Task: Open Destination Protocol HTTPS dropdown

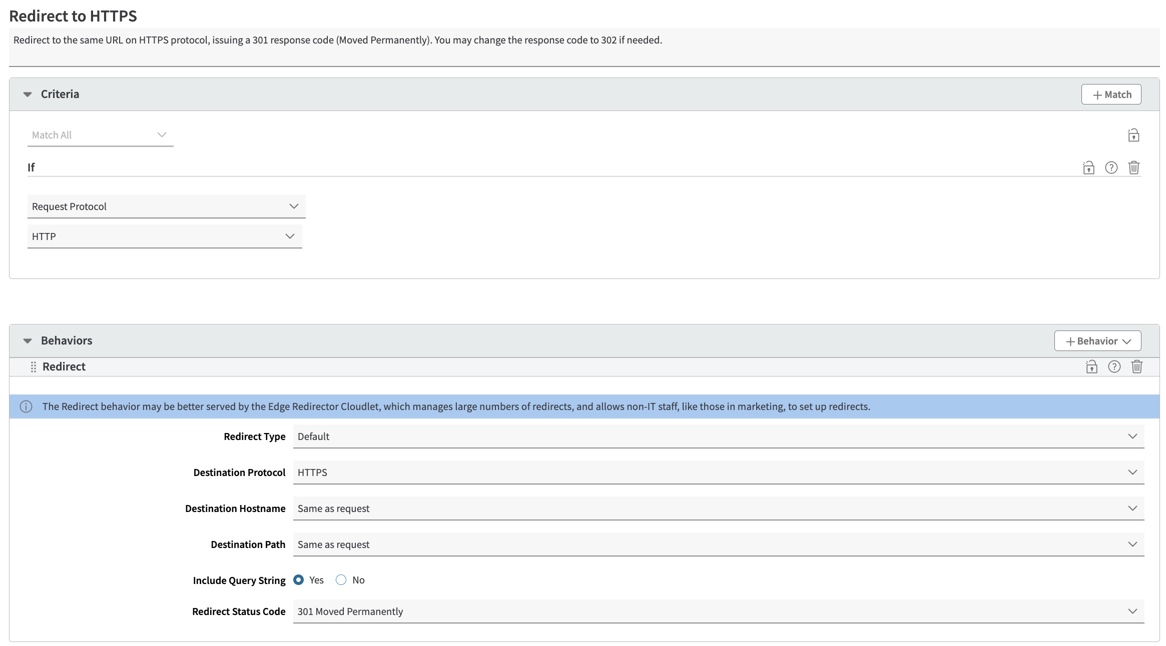Action: tap(718, 472)
